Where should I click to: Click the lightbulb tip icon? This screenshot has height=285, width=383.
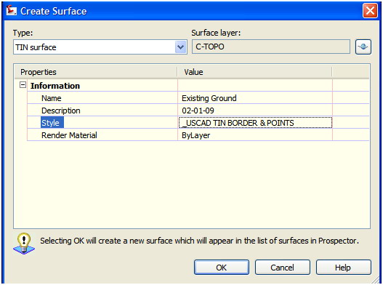pyautogui.click(x=24, y=244)
